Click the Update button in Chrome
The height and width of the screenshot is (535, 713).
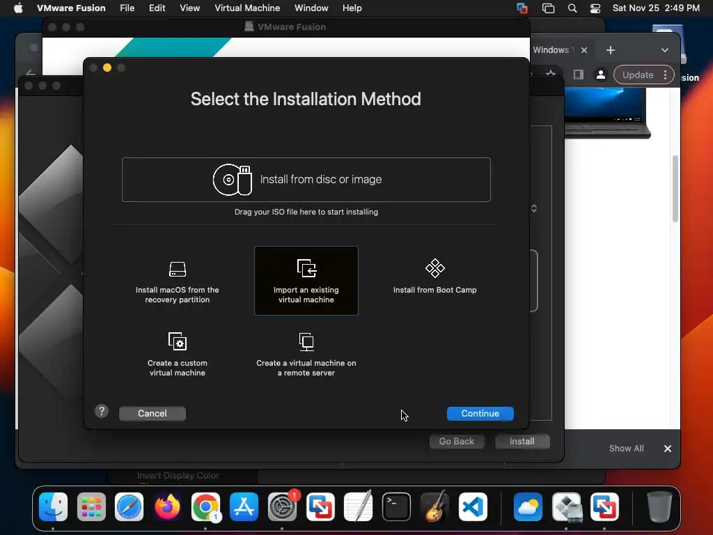638,75
